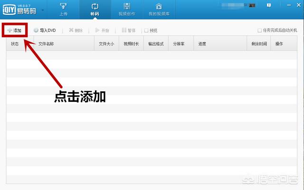Click the 分辨率 column header
The image size is (304, 190).
(181, 44)
